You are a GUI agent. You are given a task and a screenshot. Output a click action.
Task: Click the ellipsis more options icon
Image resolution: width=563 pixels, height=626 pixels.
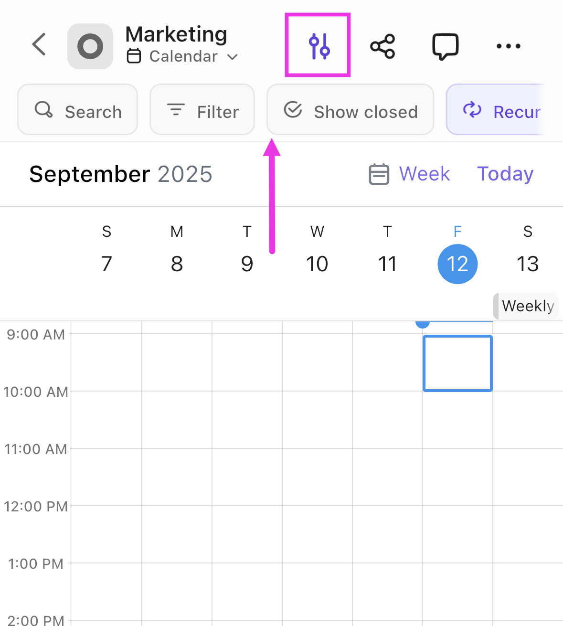[x=508, y=46]
